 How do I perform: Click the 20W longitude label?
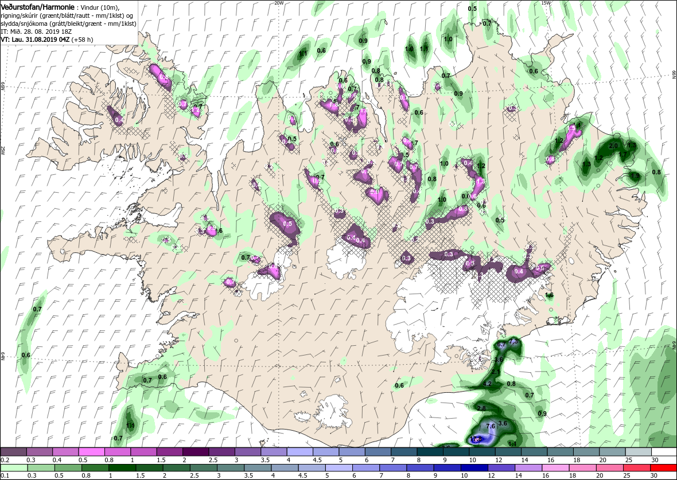[279, 3]
